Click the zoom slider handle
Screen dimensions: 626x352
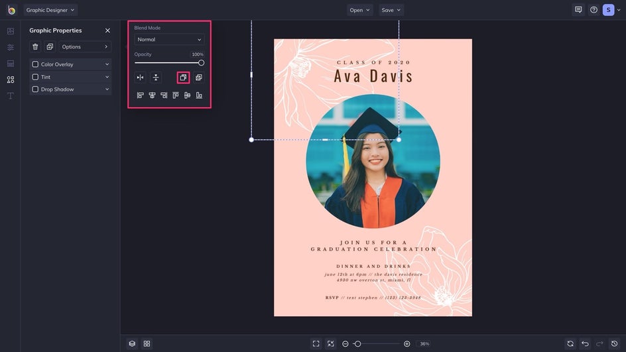[357, 343]
